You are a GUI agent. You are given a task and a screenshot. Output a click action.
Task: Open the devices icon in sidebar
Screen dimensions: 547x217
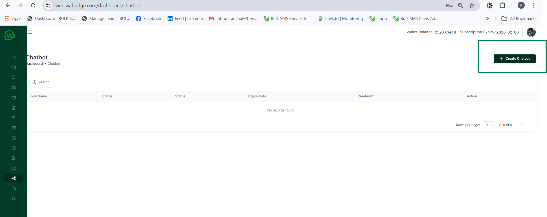[x=14, y=68]
